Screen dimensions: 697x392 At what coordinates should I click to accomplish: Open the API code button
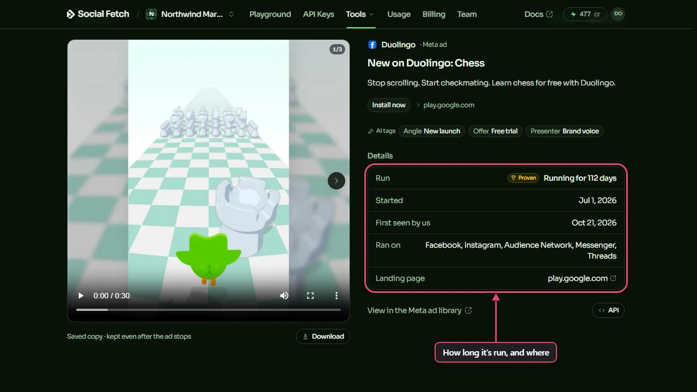click(608, 310)
